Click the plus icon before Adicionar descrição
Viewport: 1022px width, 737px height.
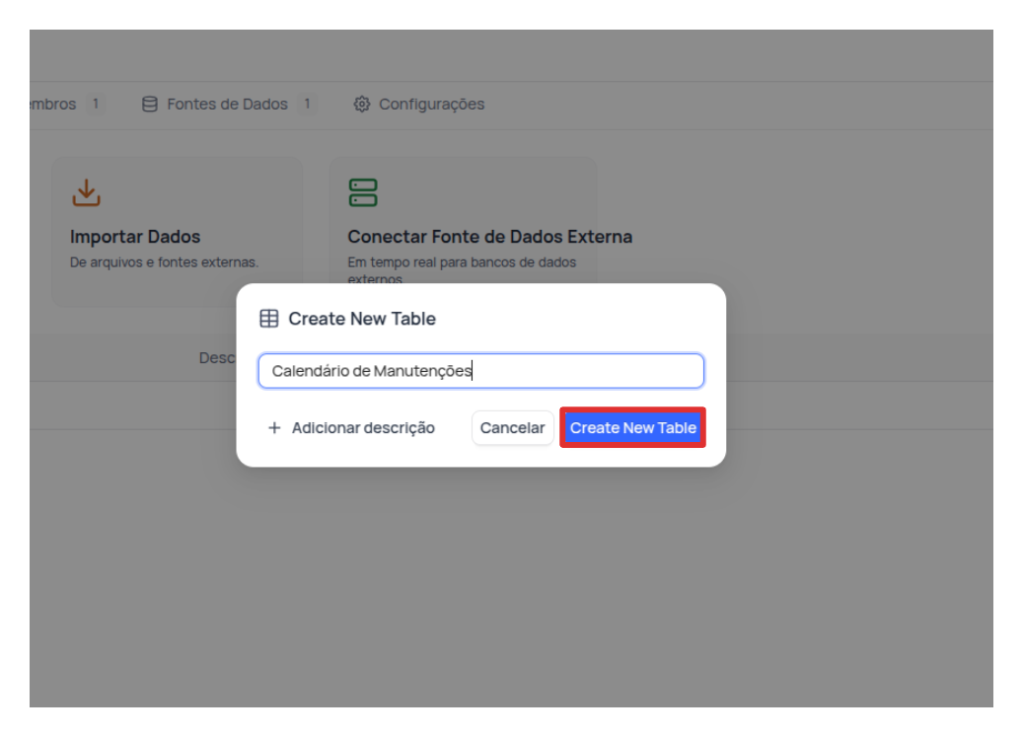point(274,428)
